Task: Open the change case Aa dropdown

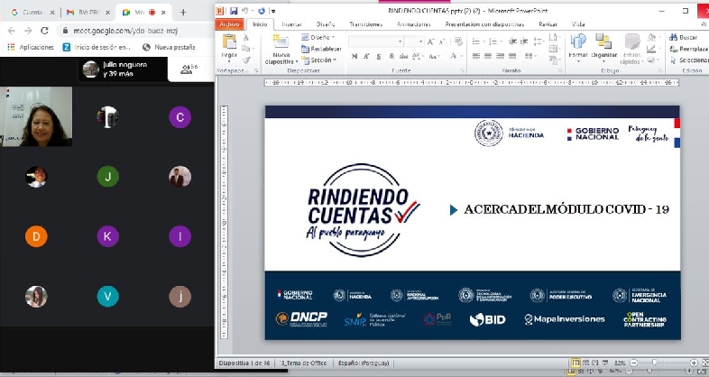Action: click(x=434, y=56)
